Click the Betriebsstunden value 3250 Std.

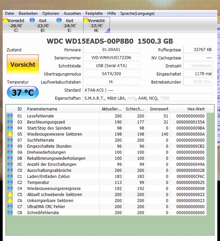click(198, 82)
